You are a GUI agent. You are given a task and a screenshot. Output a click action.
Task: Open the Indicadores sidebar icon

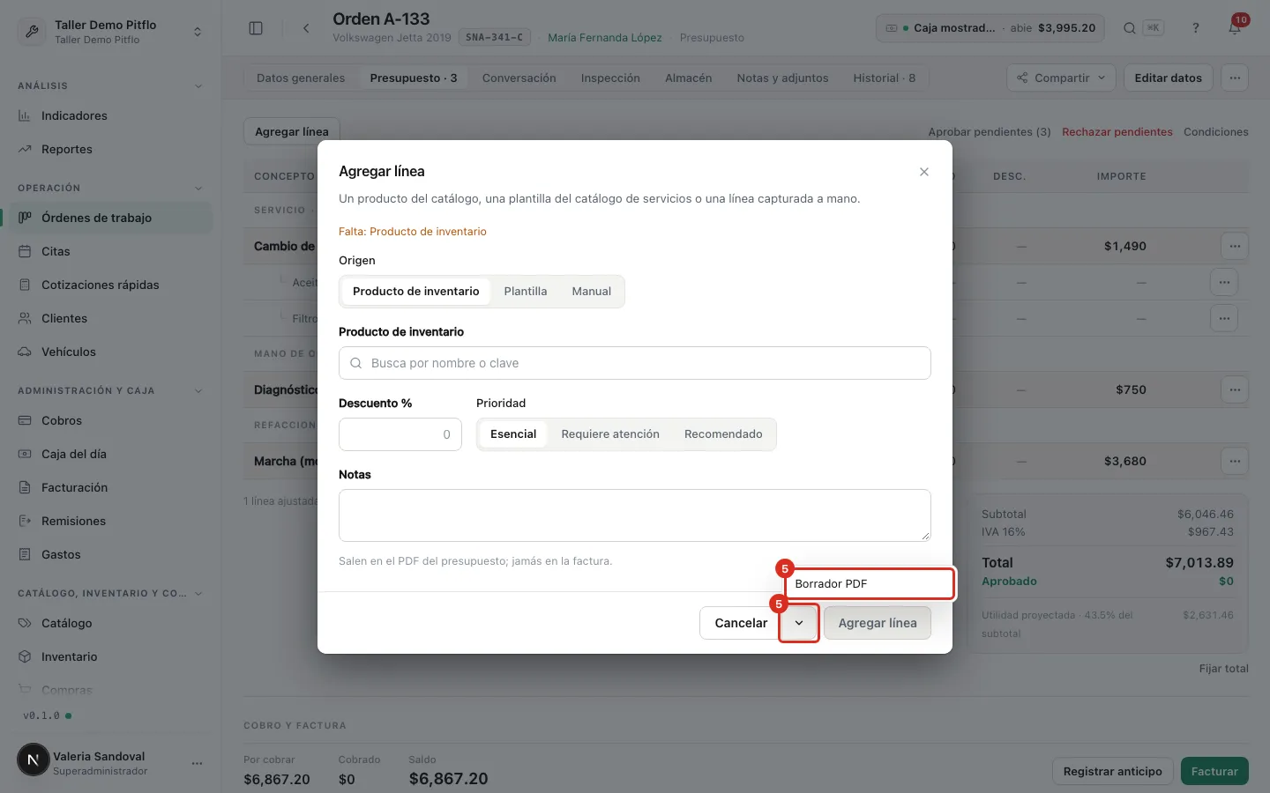tap(25, 115)
